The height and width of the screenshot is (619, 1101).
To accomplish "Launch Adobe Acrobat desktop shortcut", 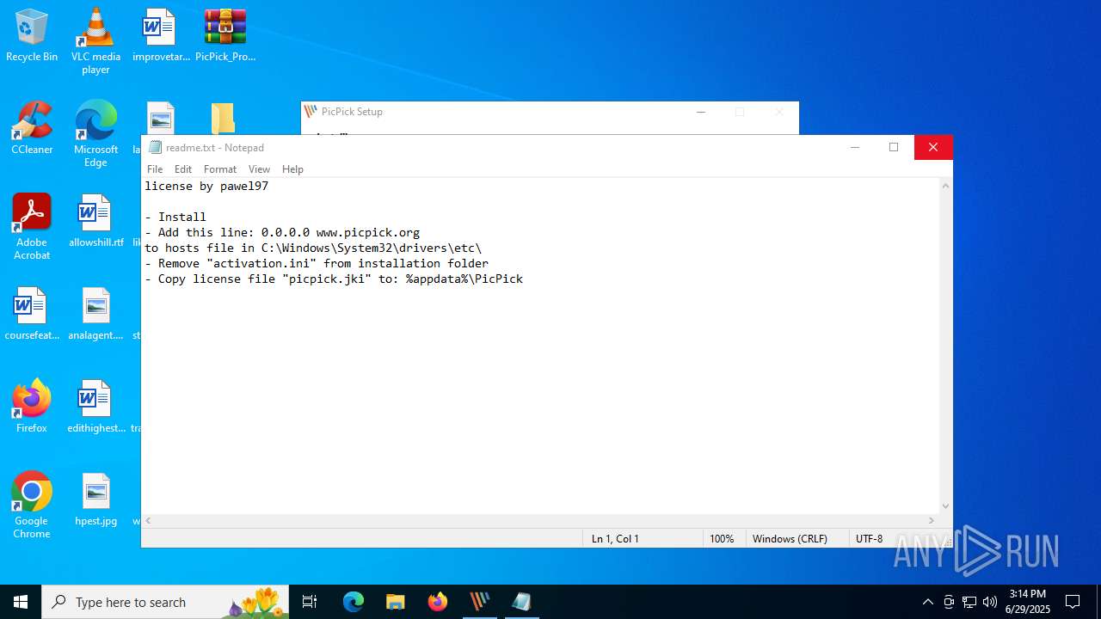I will click(x=32, y=226).
